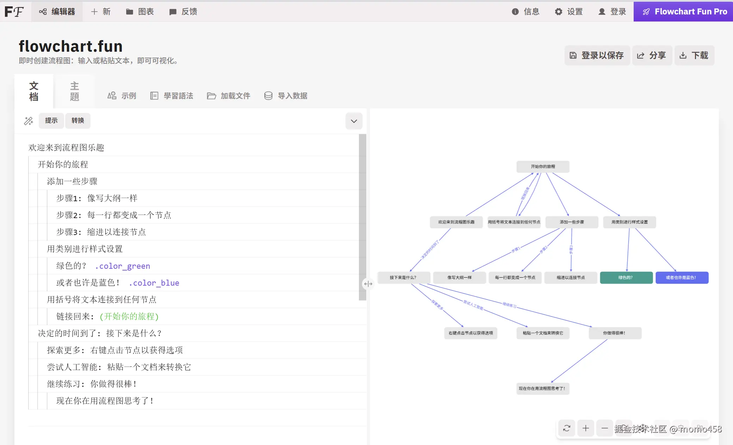Select the 文档 document tab
Viewport: 733px width, 445px height.
pos(34,91)
